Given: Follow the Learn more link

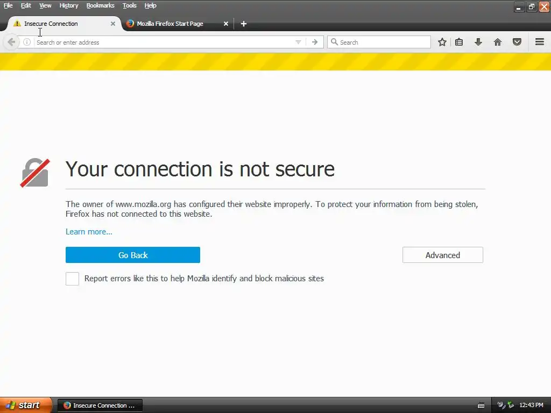Looking at the screenshot, I should 89,232.
